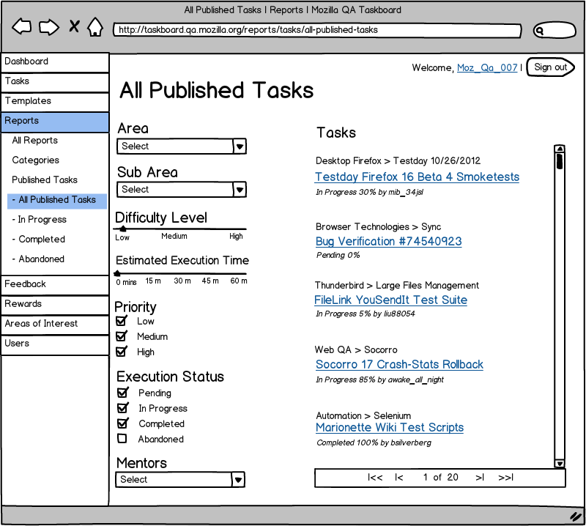Open the Rewards sidebar item

[x=55, y=305]
